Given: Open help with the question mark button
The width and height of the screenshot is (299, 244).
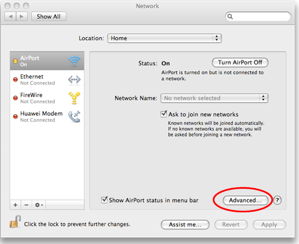Looking at the screenshot, I should pyautogui.click(x=277, y=201).
